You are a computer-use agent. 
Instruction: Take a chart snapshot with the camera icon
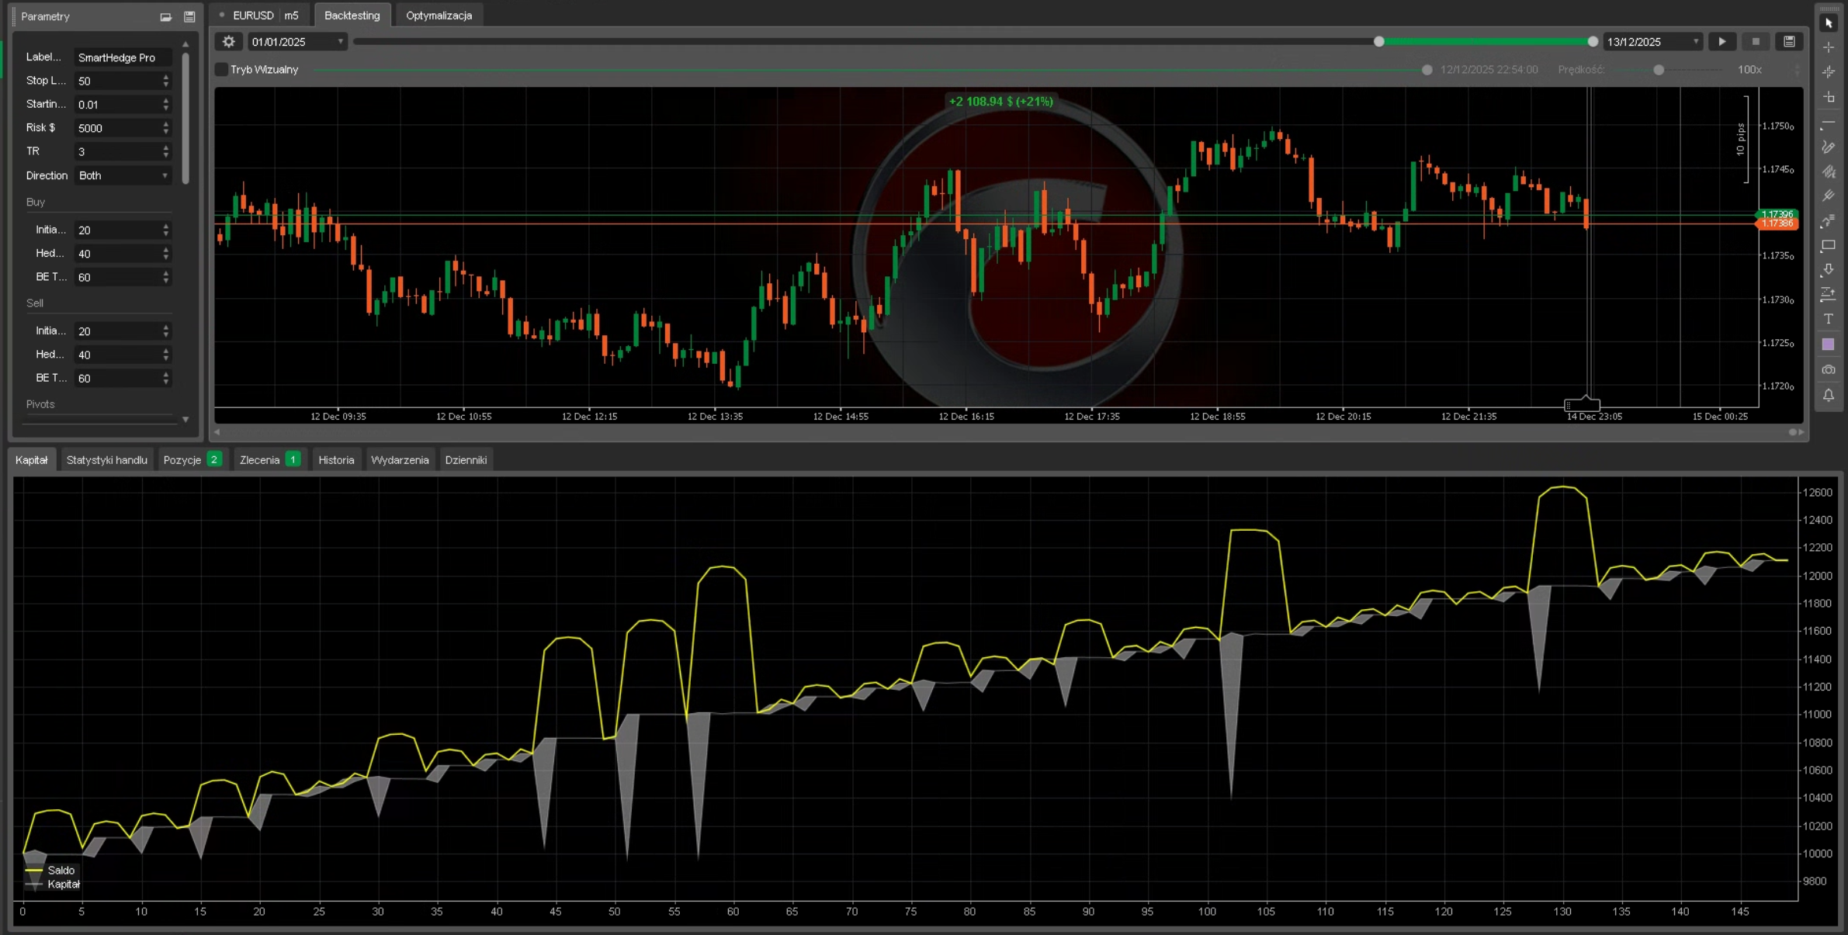(x=1829, y=370)
